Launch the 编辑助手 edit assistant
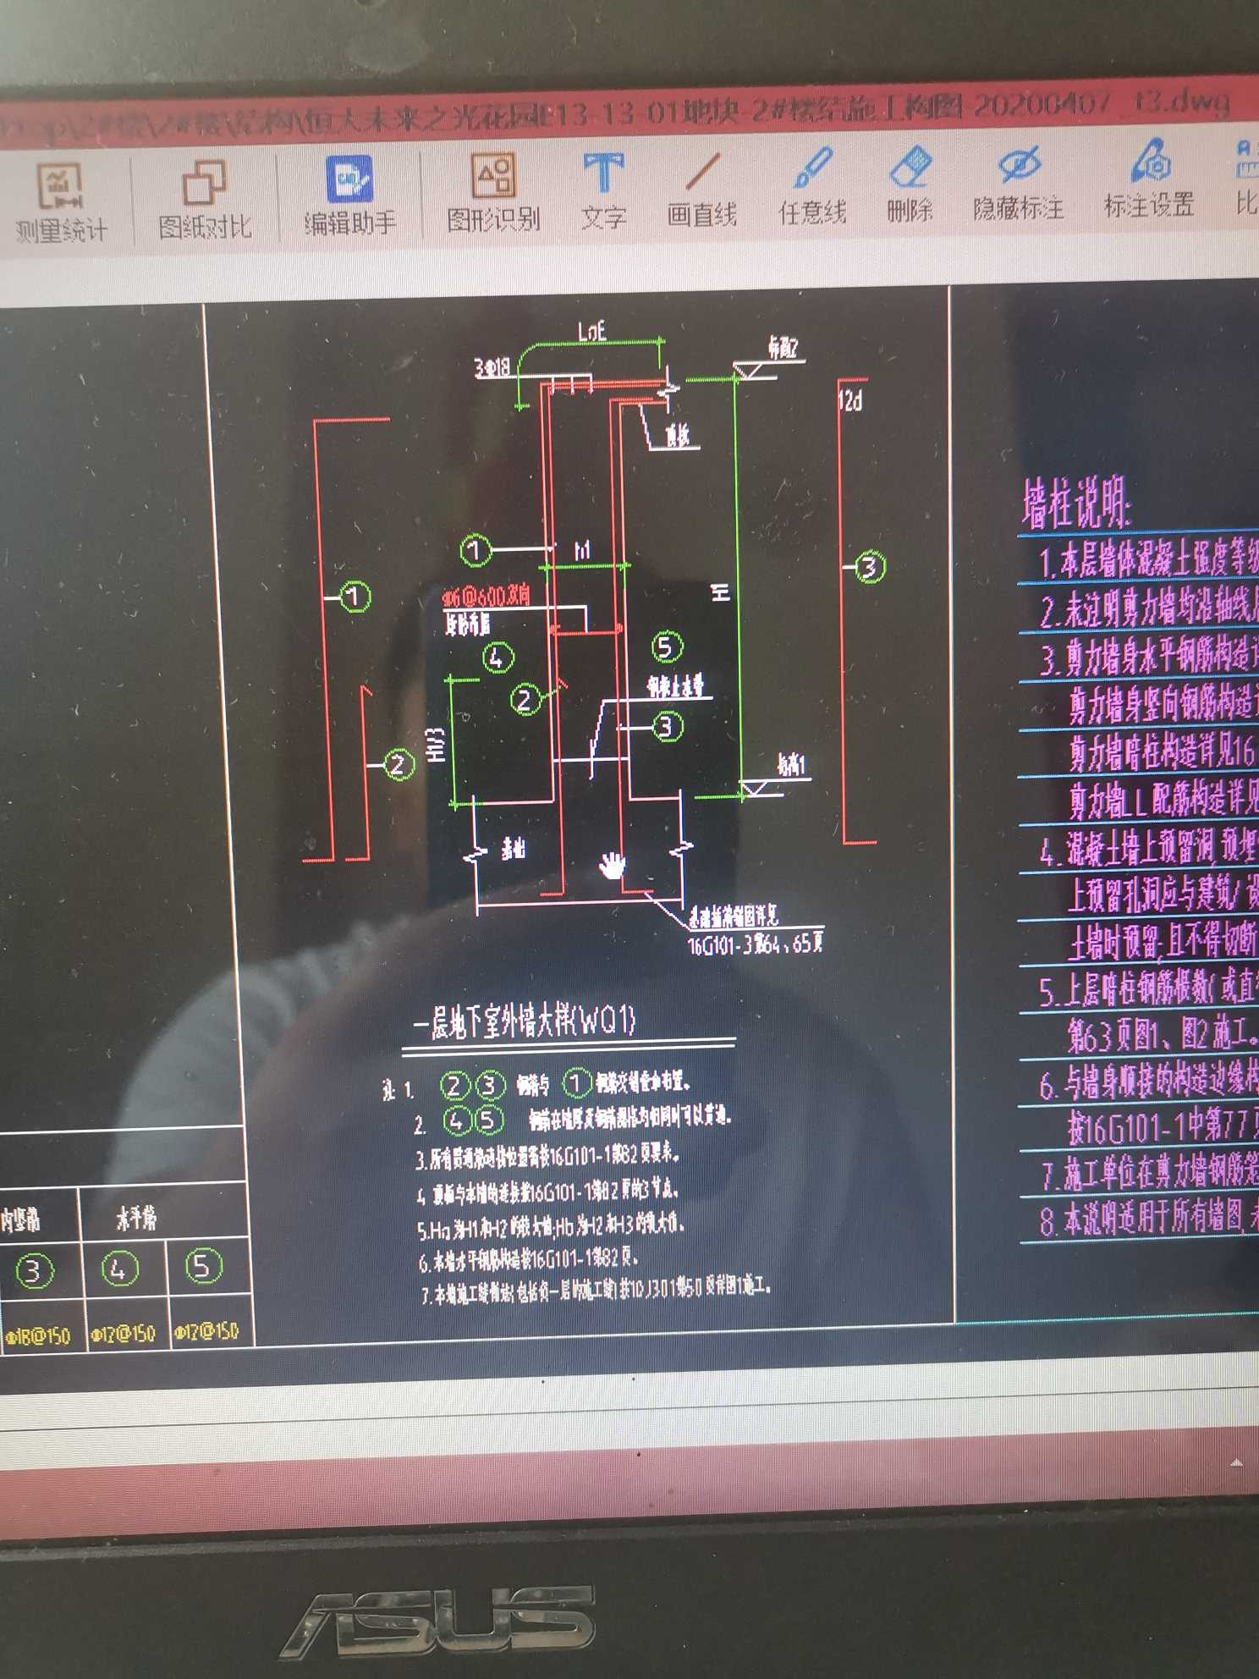The height and width of the screenshot is (1679, 1259). pyautogui.click(x=350, y=196)
